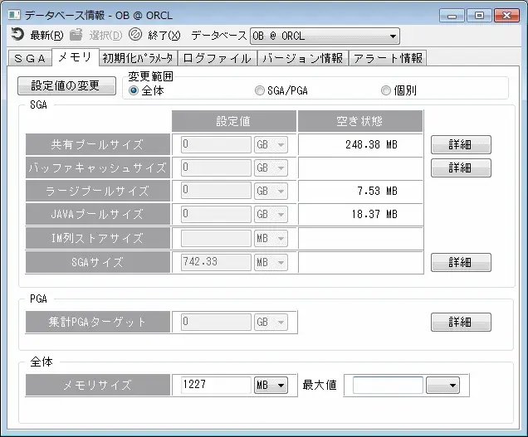Open the バージョン情報 tab

[x=302, y=58]
